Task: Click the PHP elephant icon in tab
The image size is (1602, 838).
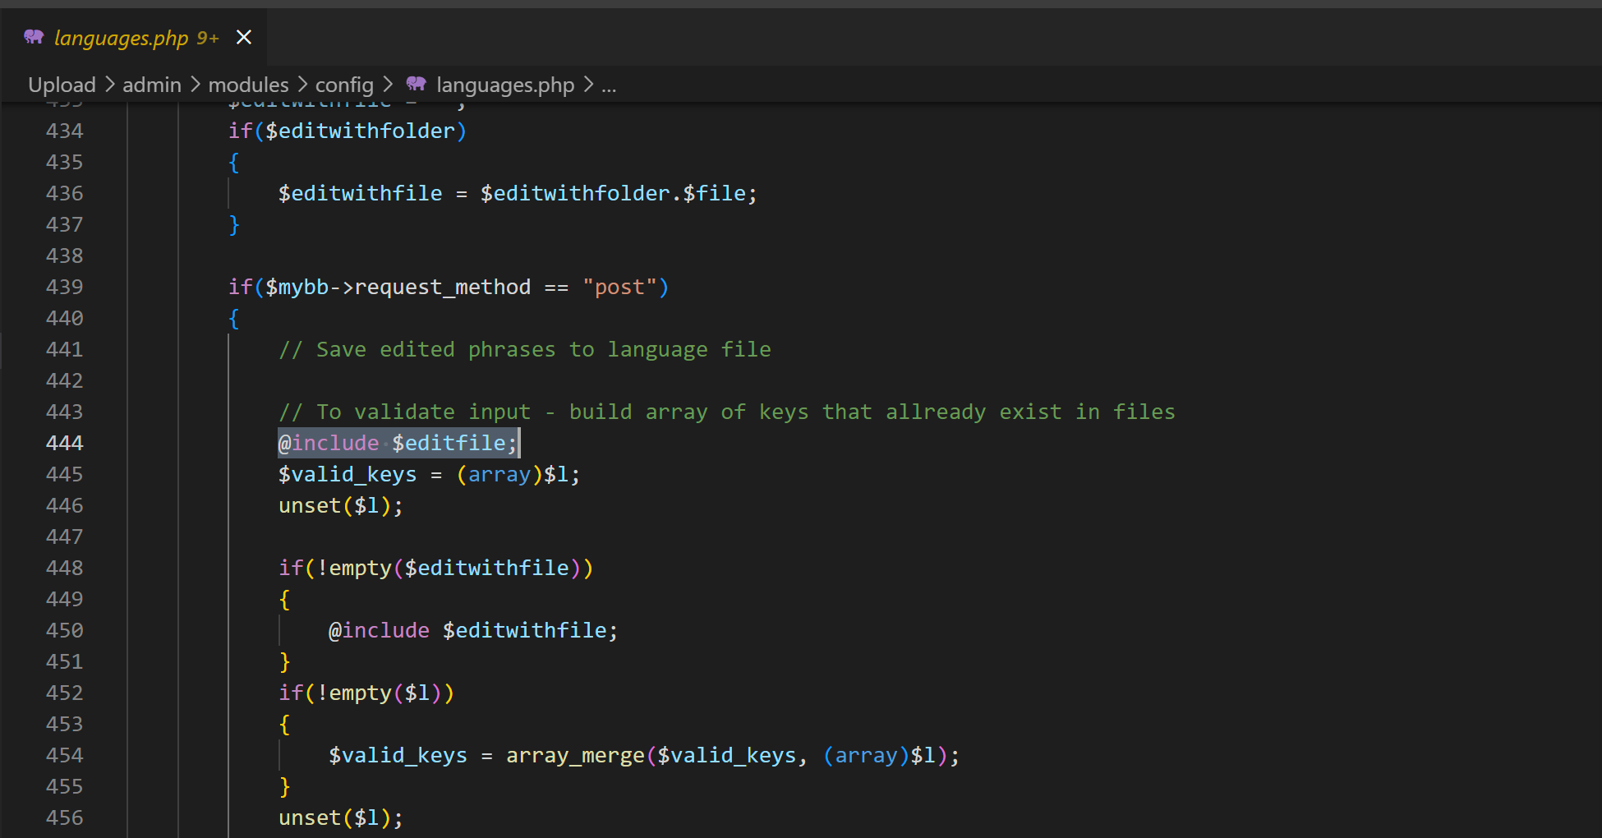Action: (x=34, y=37)
